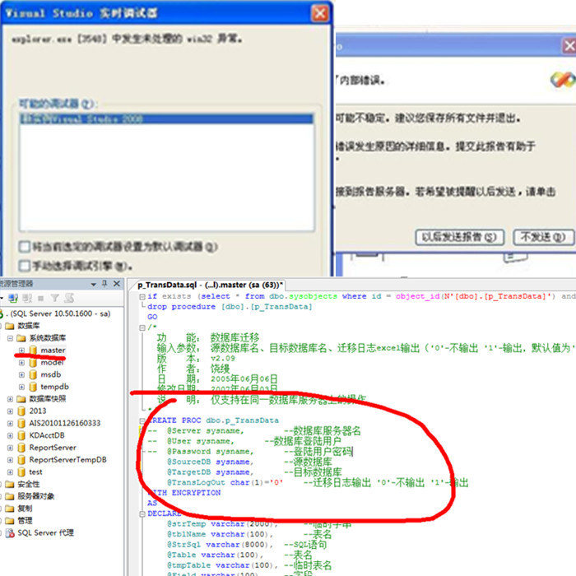
Task: Click the SQL Server 代理 agent icon
Action: [10, 533]
